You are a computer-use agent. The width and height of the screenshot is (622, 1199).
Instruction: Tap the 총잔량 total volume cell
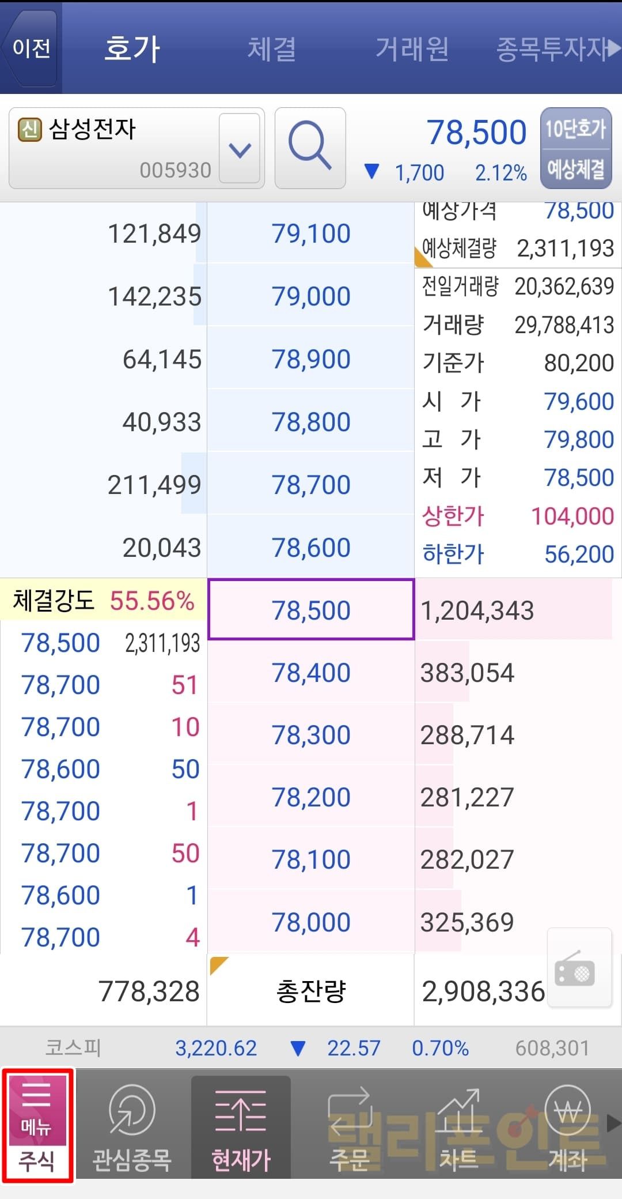coord(311,991)
